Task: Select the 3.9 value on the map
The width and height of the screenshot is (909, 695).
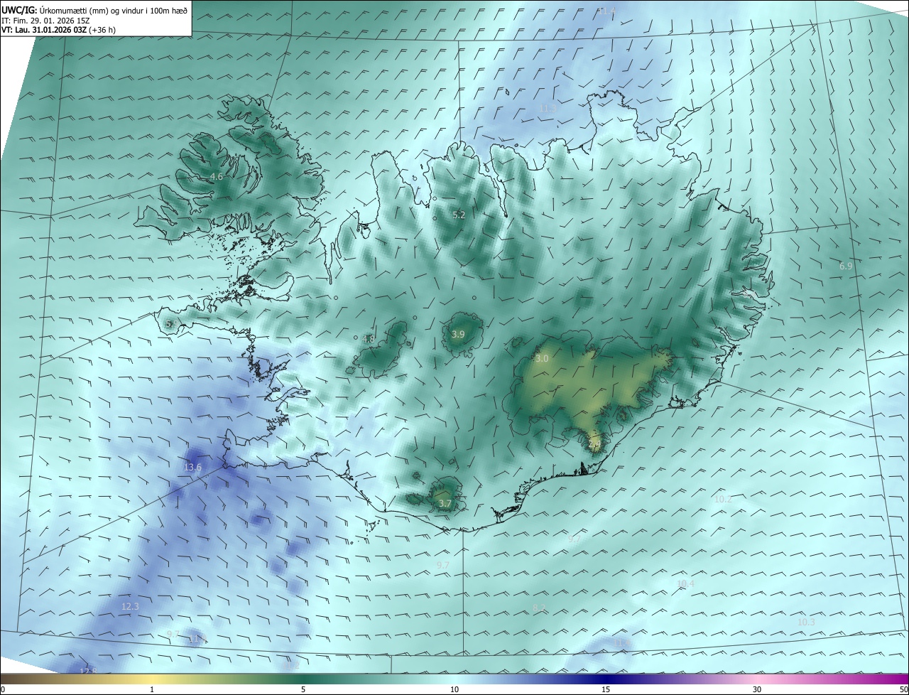Action: coord(458,334)
